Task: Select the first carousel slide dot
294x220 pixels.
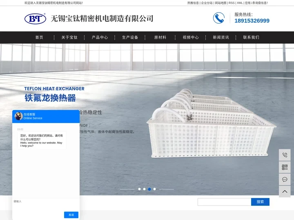Action: click(x=139, y=189)
